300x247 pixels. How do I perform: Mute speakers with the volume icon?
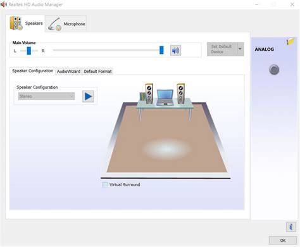pos(175,51)
